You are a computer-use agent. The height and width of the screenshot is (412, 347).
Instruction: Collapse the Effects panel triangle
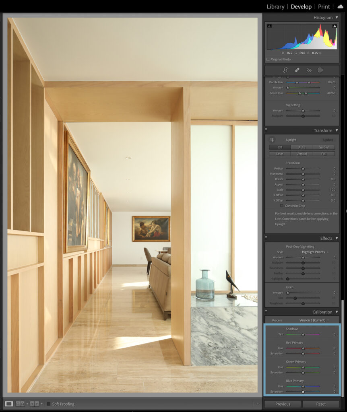[337, 238]
